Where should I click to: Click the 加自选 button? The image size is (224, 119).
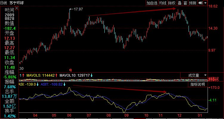click(x=152, y=3)
